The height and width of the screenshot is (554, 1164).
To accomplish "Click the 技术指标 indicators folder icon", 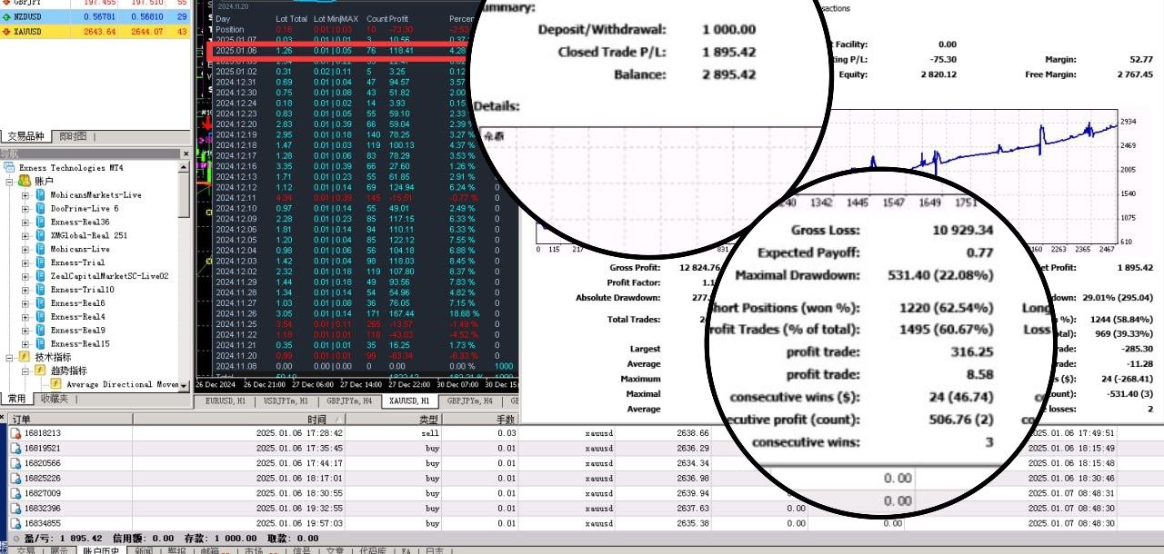I will (25, 358).
